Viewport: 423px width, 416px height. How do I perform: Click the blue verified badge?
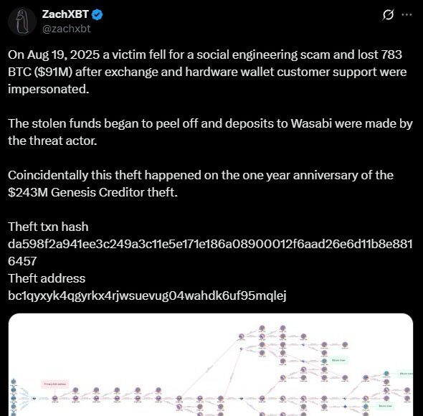(x=97, y=14)
